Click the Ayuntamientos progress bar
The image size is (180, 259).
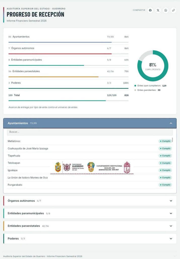coord(68,42)
